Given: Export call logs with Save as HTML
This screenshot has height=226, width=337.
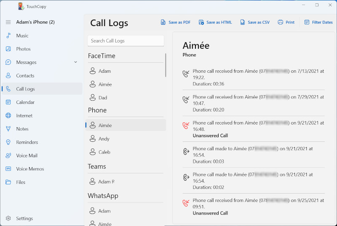Looking at the screenshot, I should point(215,22).
